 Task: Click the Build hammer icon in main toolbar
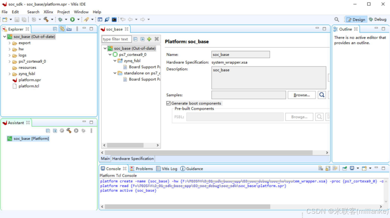click(46, 20)
